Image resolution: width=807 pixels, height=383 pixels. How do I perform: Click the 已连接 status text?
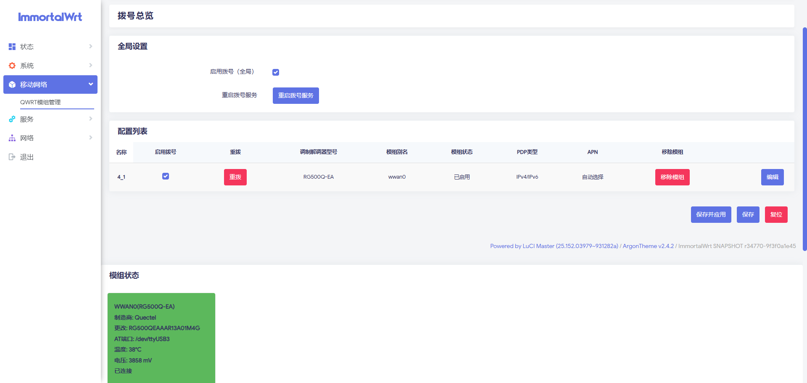(123, 371)
